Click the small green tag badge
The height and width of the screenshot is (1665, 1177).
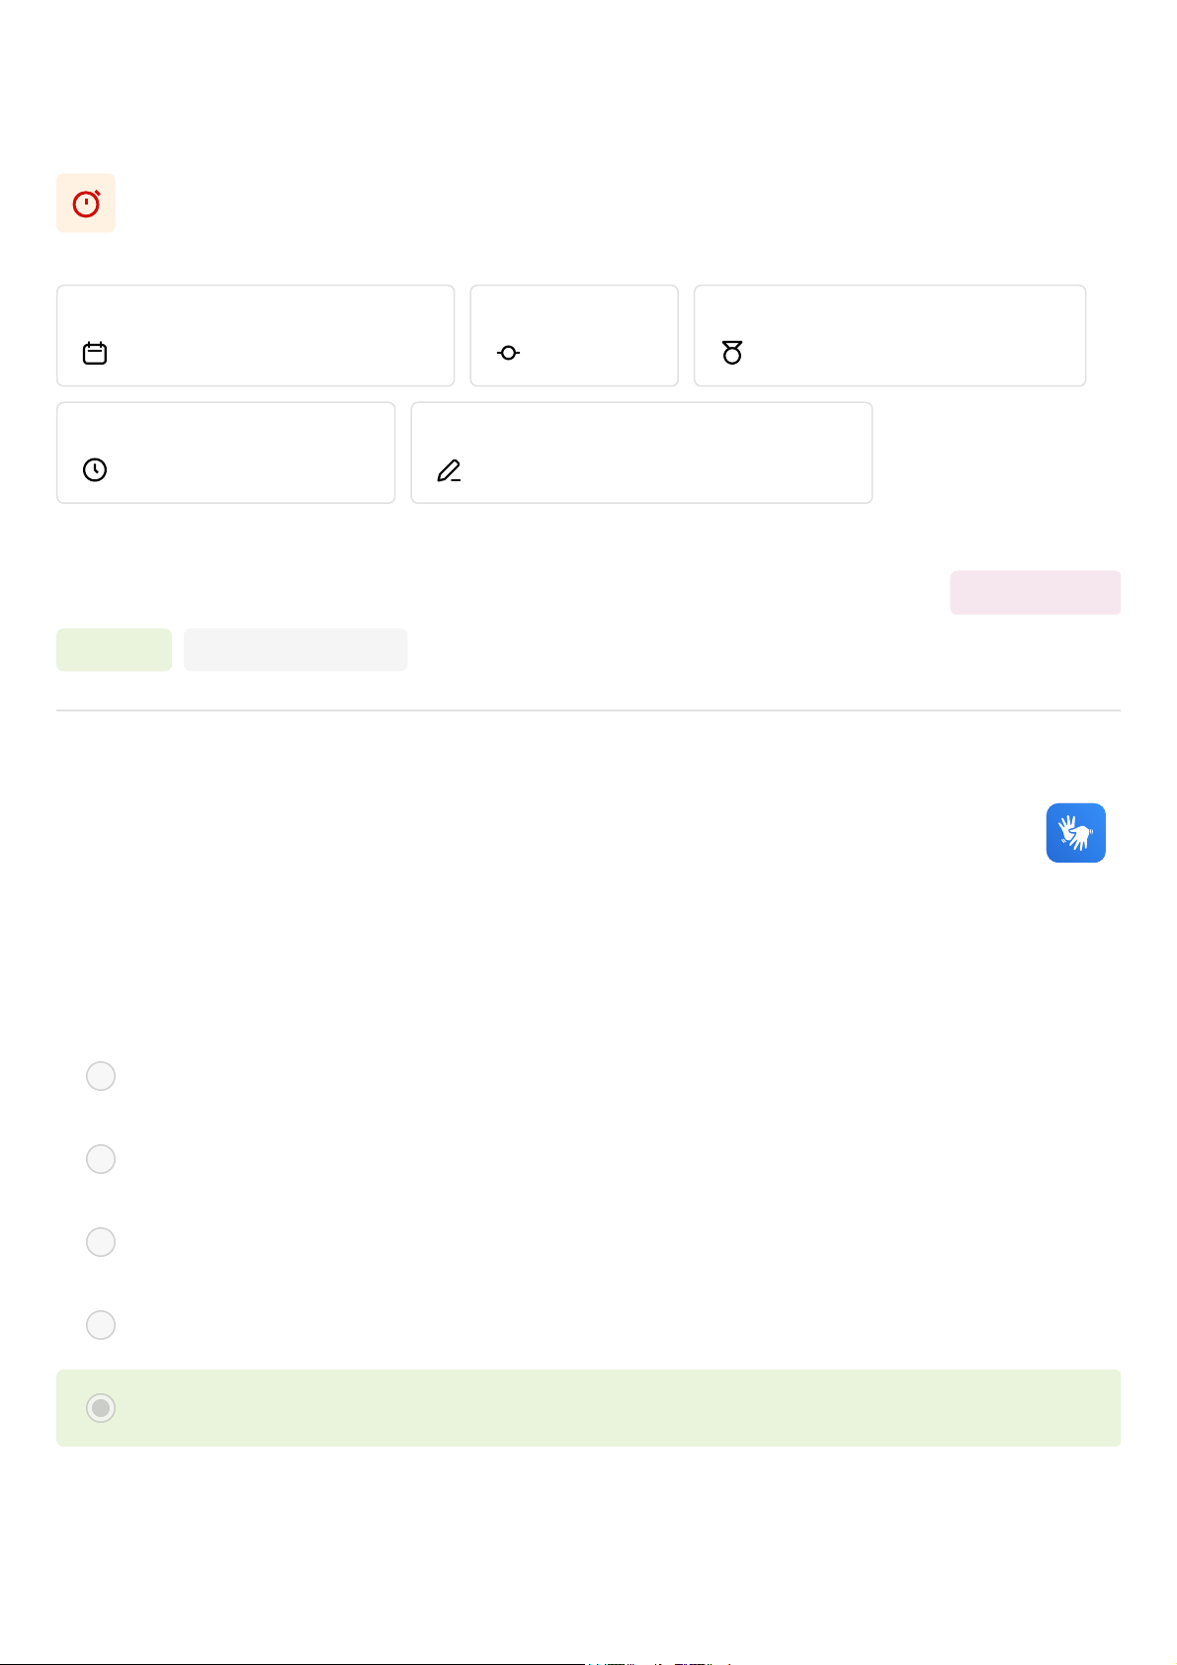coord(114,650)
